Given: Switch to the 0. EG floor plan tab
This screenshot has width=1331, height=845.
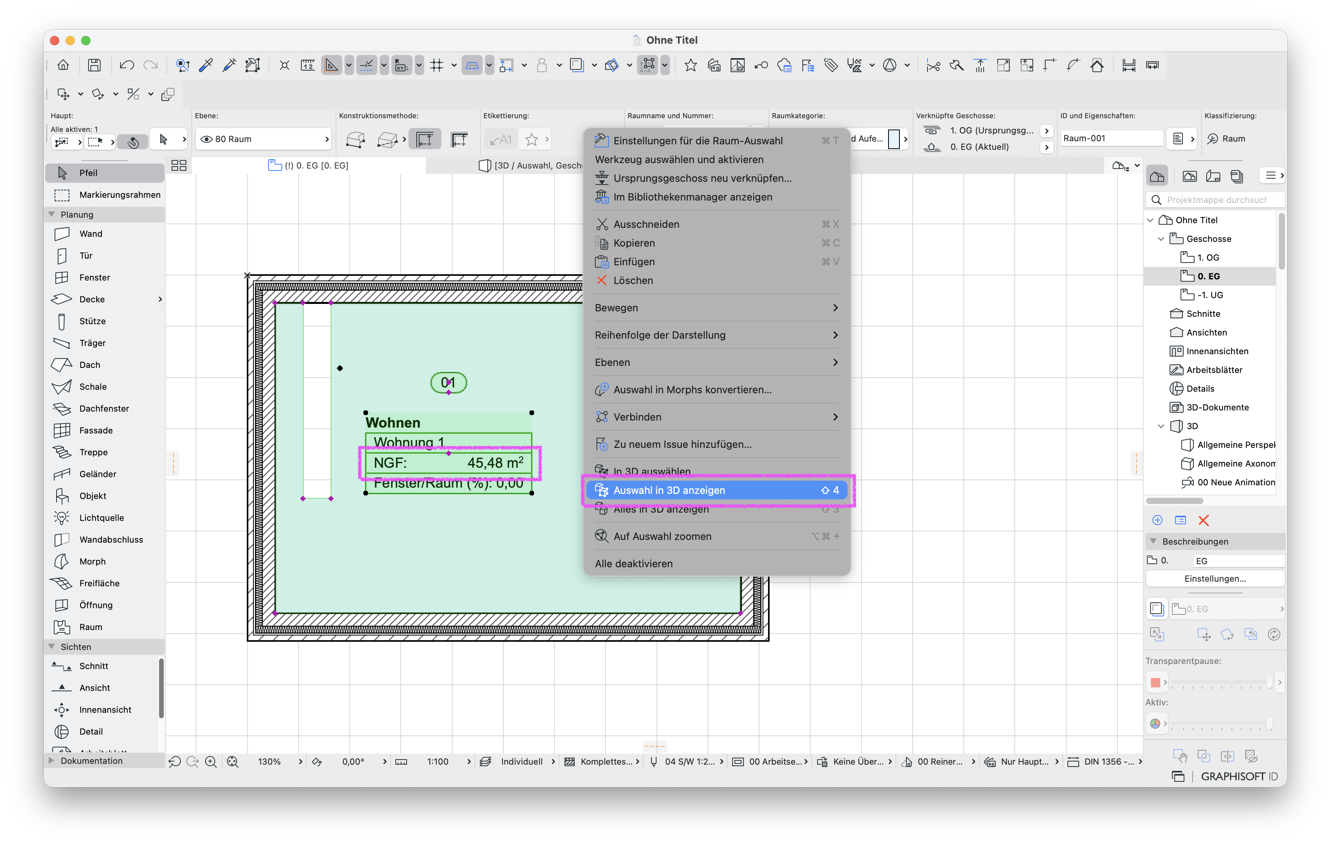Looking at the screenshot, I should [308, 165].
